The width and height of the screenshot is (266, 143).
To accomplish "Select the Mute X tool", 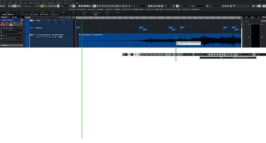I will pos(110,6).
